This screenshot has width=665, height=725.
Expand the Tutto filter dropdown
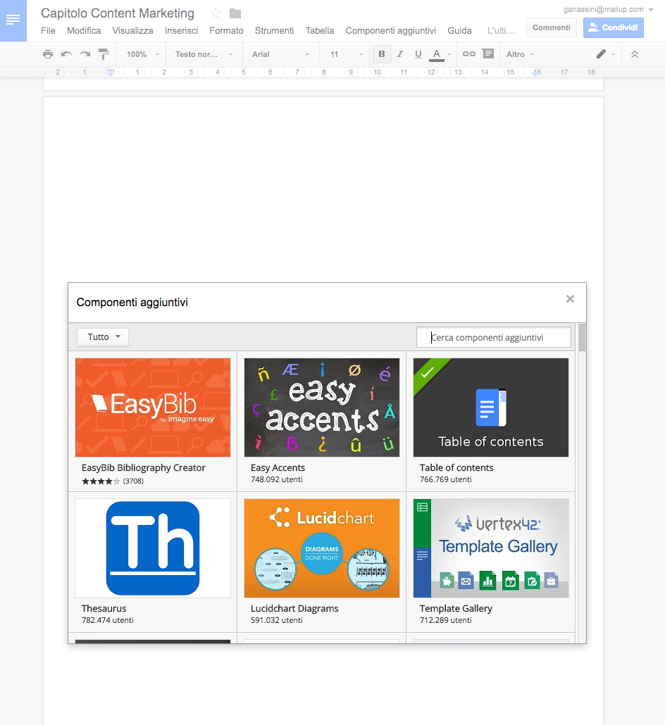point(103,337)
